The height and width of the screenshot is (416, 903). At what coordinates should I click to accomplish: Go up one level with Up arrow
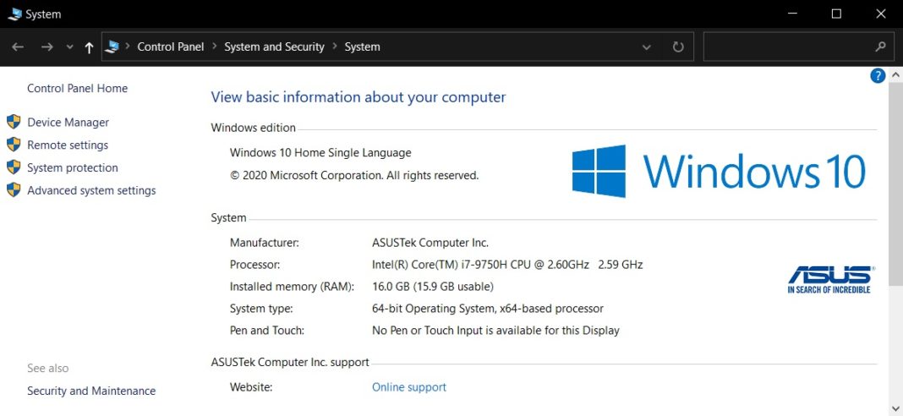tap(89, 47)
